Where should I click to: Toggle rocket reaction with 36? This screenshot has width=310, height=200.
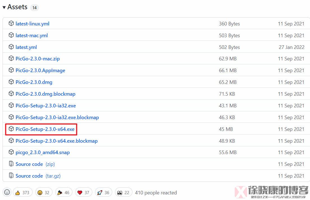(104, 192)
